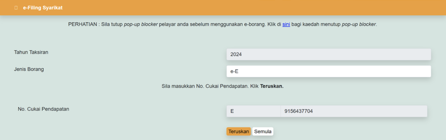
Task: Click the first italic 'pop-up blocker' text
Action: [141, 24]
